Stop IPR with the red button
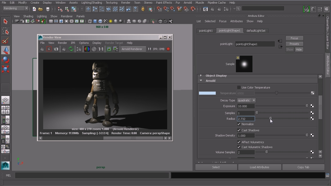The image size is (331, 186). coord(168,49)
